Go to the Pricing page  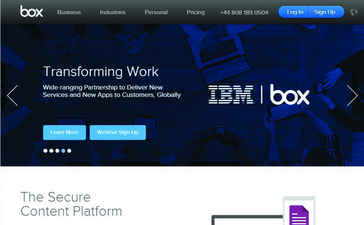tap(196, 12)
